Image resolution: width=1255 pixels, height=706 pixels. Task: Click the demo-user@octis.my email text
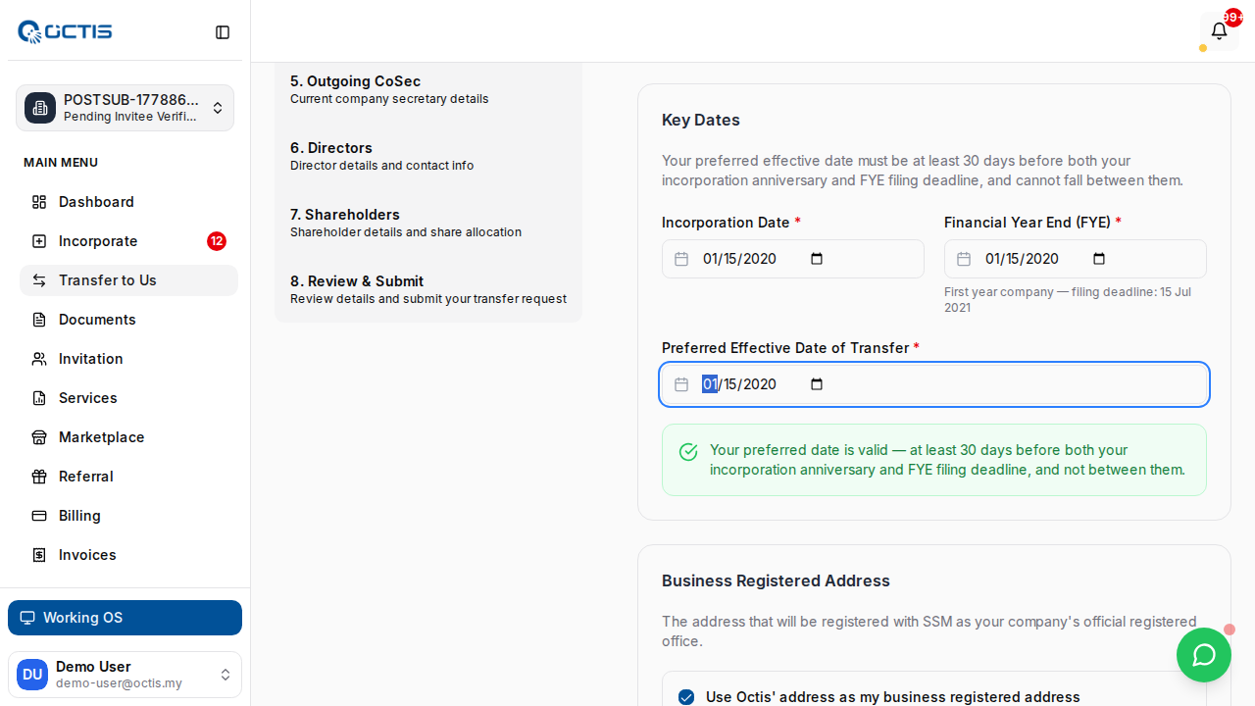(x=119, y=683)
